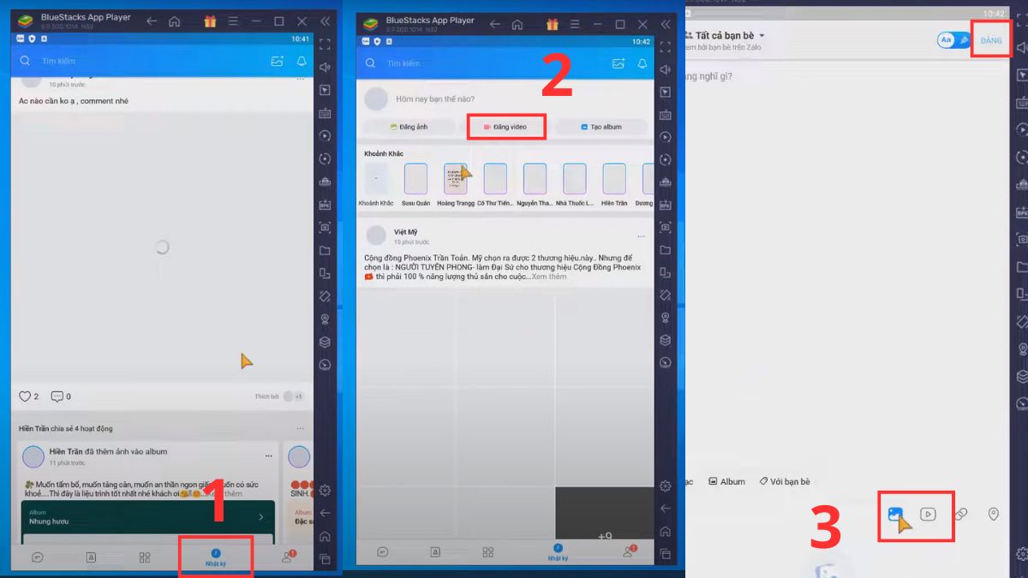Open Susu Quán story
The image size is (1028, 578).
(415, 183)
